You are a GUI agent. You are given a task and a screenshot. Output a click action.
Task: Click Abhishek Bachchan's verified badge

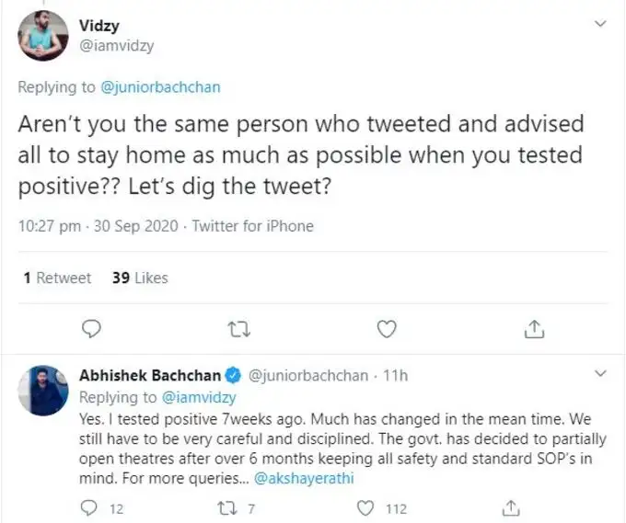point(236,376)
